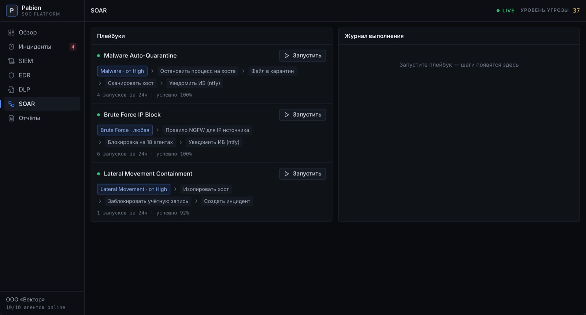
Task: Click the incidents badge showing 4
Action: [x=73, y=47]
